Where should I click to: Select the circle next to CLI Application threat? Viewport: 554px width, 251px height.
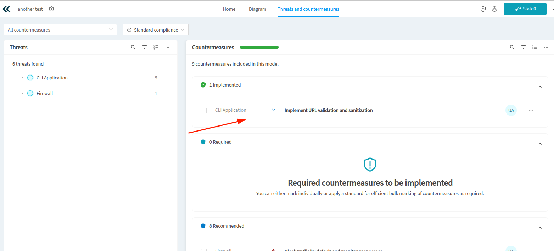point(30,78)
